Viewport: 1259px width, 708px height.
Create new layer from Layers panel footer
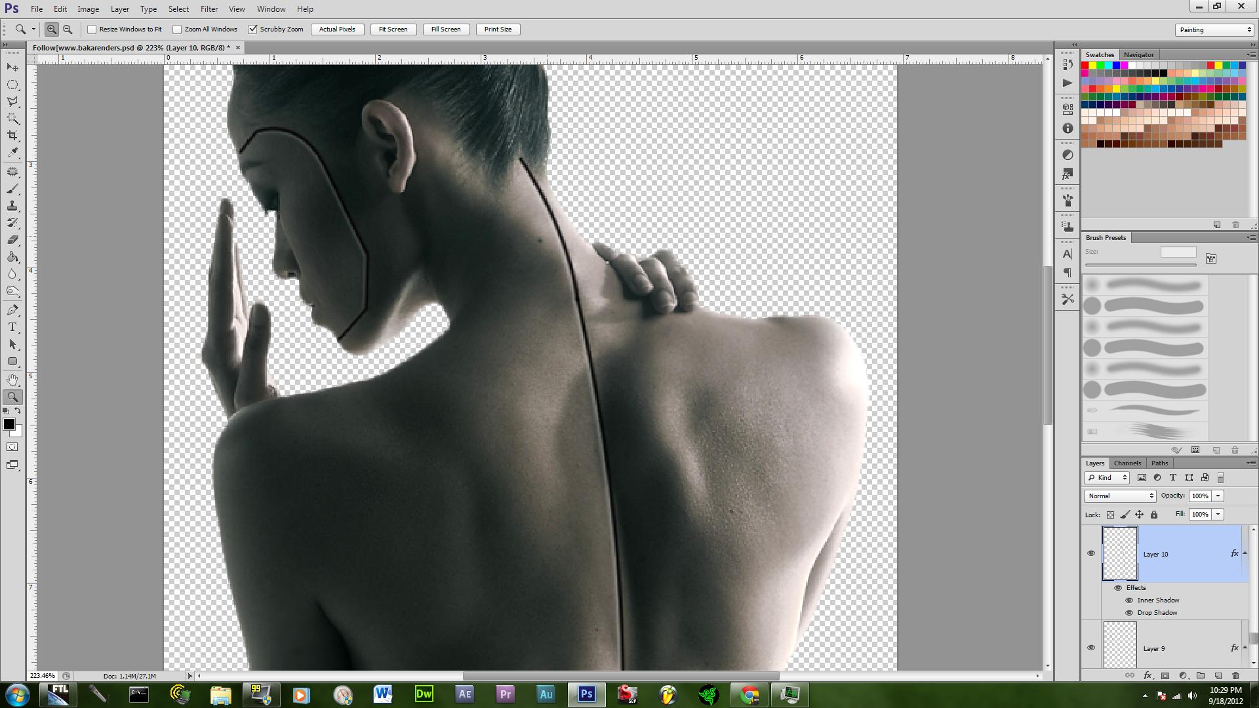tap(1218, 675)
